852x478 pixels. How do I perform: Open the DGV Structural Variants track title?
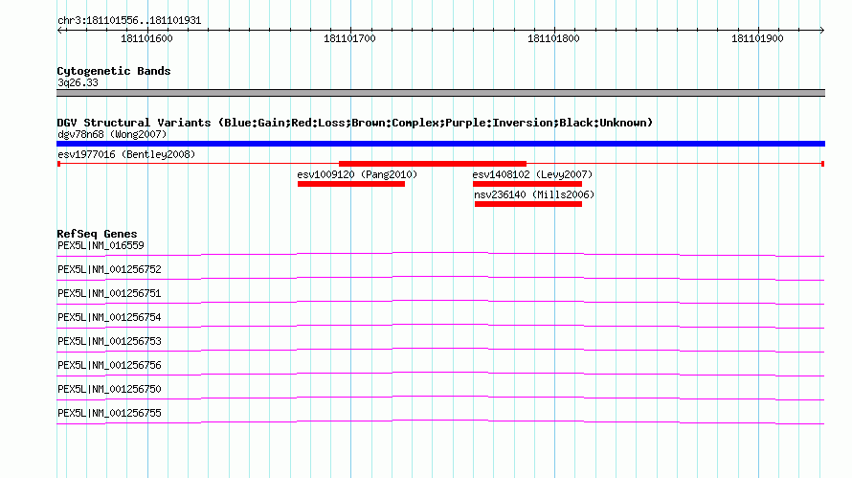[x=355, y=123]
